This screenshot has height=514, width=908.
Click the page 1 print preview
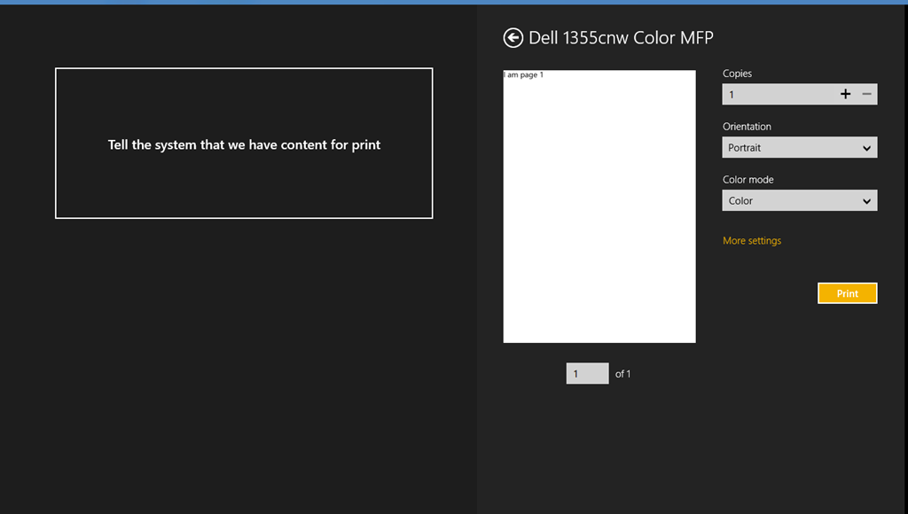coord(599,206)
